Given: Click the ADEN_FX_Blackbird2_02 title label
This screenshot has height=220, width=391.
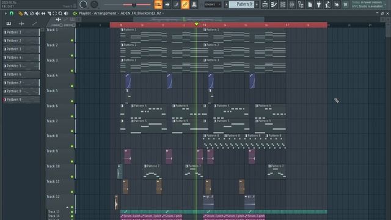Looking at the screenshot, I should (141, 13).
